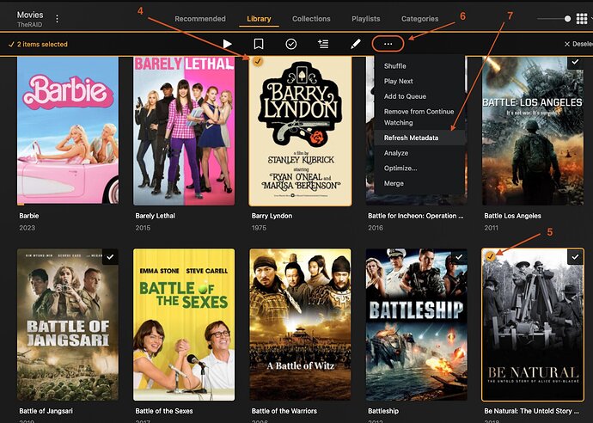Open the Movies library vertical dots menu
This screenshot has width=593, height=423.
point(57,19)
